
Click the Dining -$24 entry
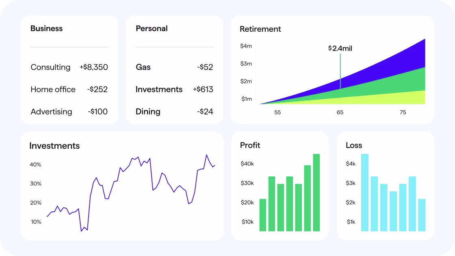tap(174, 112)
